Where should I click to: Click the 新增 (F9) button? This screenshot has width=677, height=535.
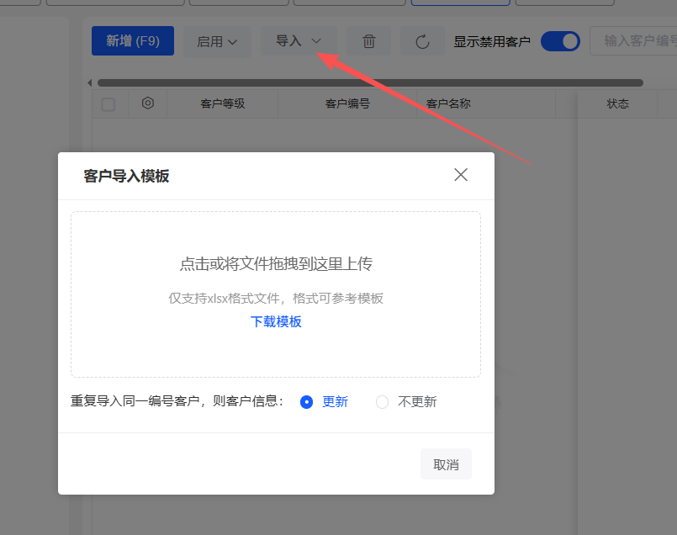click(133, 40)
